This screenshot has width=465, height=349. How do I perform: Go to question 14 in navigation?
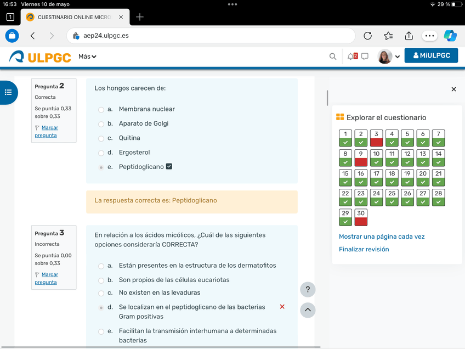click(x=438, y=158)
